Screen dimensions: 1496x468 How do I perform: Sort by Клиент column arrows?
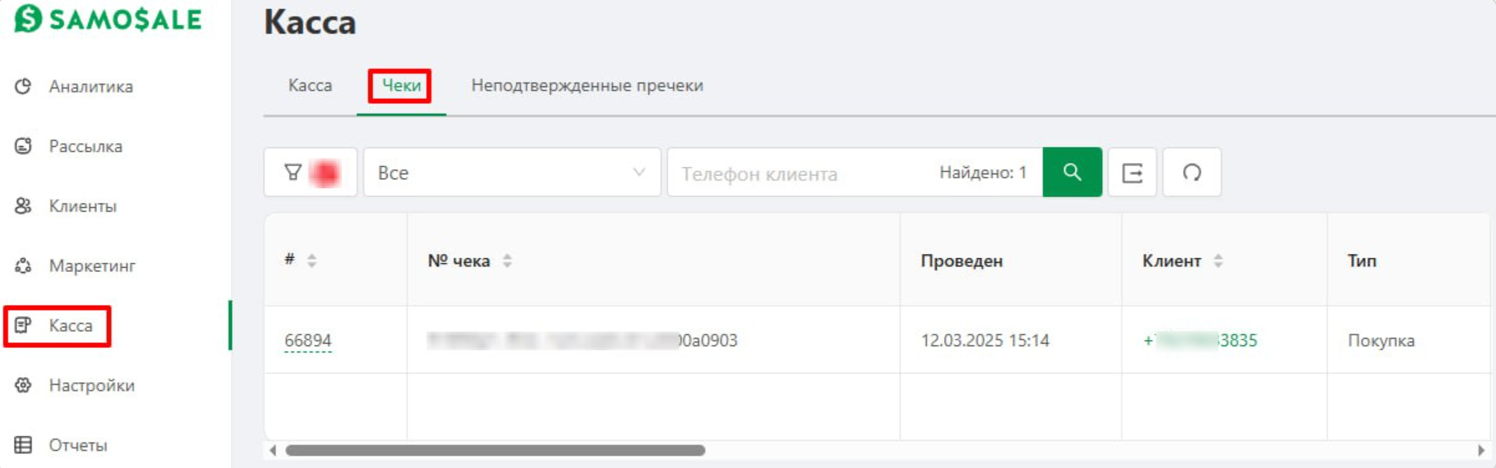[1218, 261]
